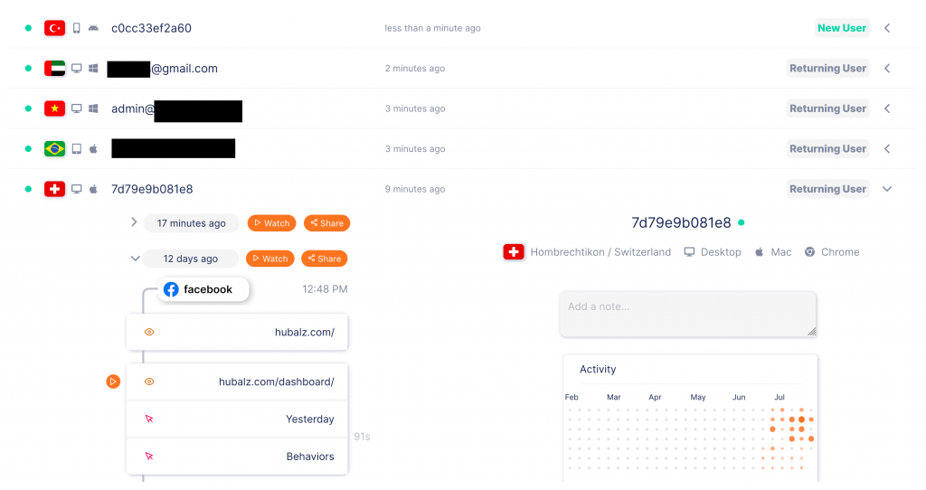Click the Facebook source icon
The height and width of the screenshot is (490, 926).
pos(171,289)
